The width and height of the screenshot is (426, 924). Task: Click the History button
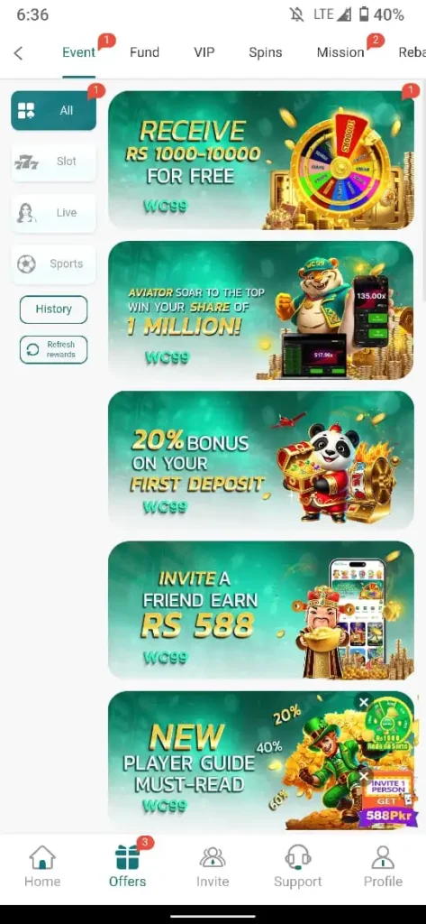tap(53, 310)
